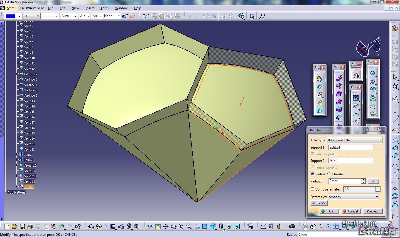Open the Insert menu
400x238 pixels.
(x=90, y=8)
